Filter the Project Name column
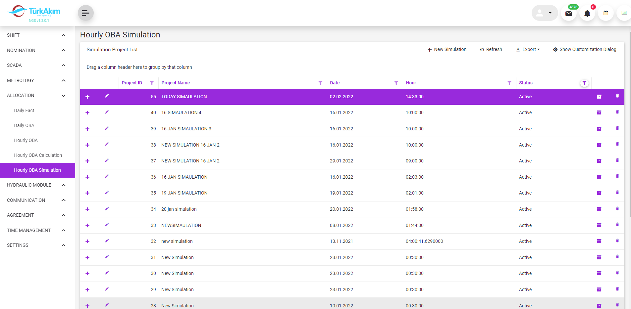631x309 pixels. 320,83
